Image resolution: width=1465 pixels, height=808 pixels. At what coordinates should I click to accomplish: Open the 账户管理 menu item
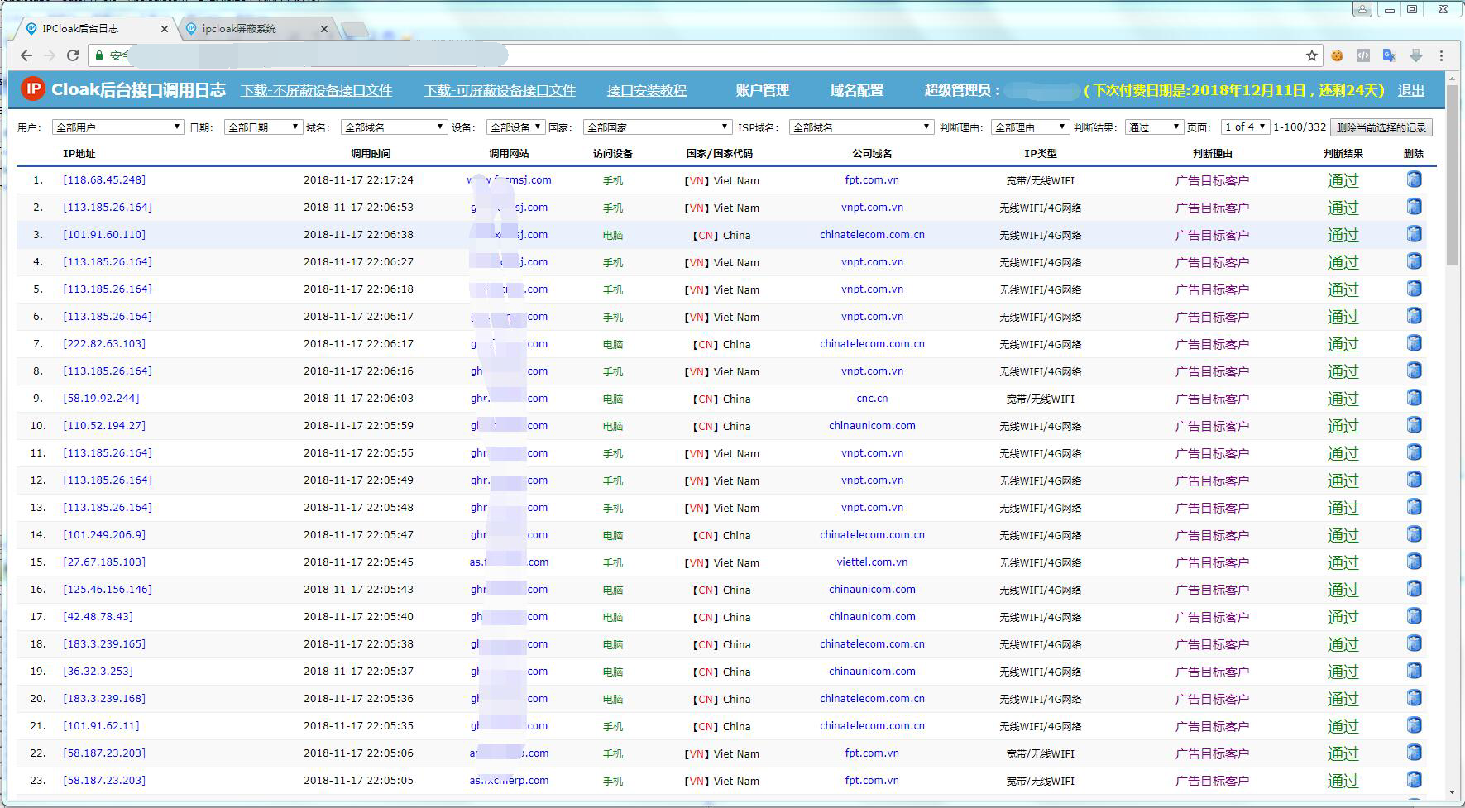(x=762, y=90)
